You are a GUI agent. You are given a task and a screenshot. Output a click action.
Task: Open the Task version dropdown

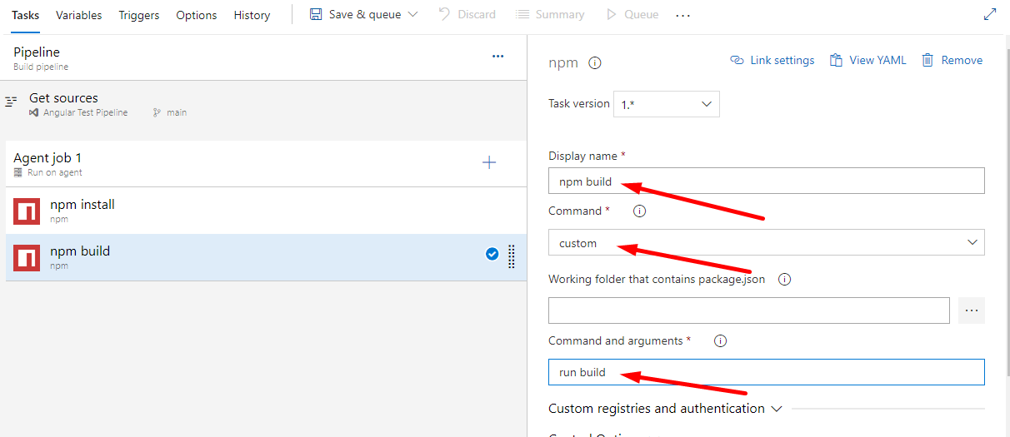pyautogui.click(x=666, y=104)
